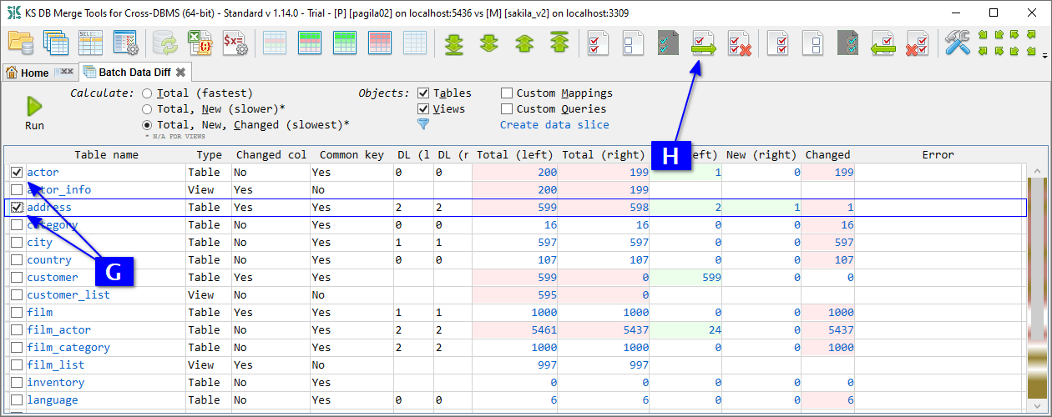Click the $x= parameters gear icon
The image size is (1052, 417).
click(x=235, y=43)
